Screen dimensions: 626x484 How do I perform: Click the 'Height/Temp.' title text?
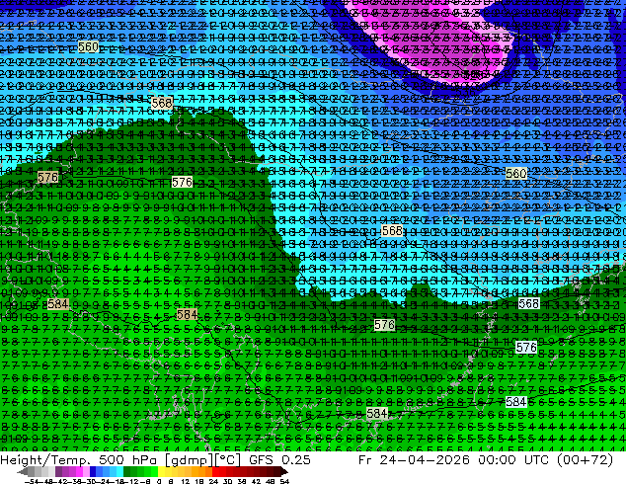click(45, 459)
